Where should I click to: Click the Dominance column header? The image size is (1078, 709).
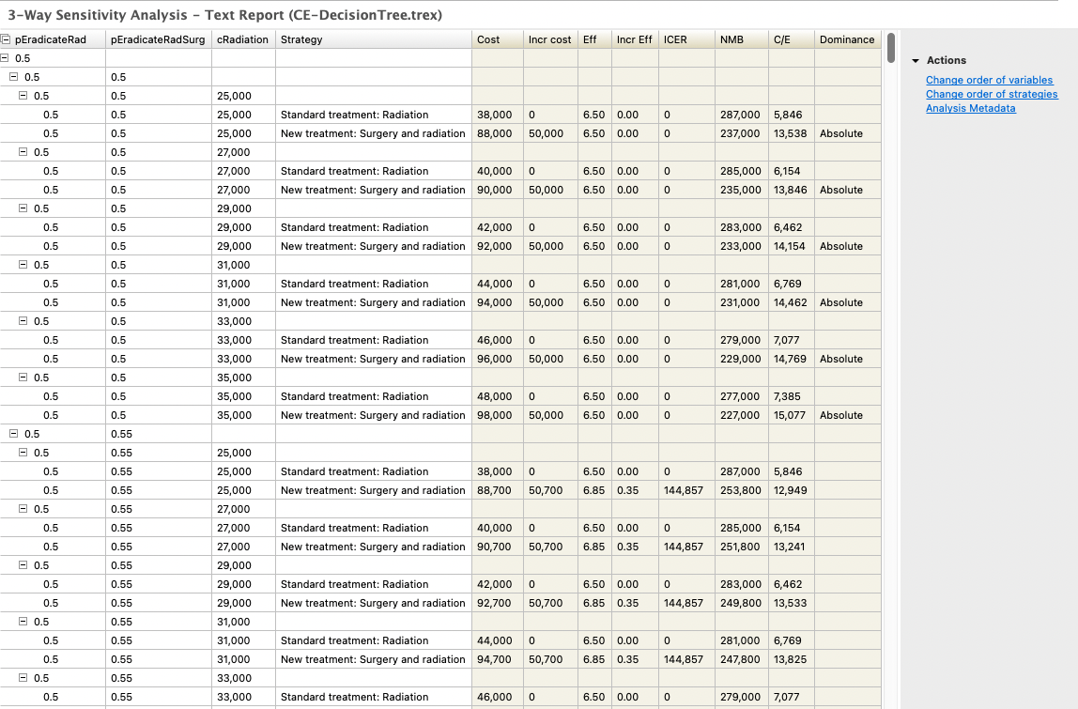(846, 39)
